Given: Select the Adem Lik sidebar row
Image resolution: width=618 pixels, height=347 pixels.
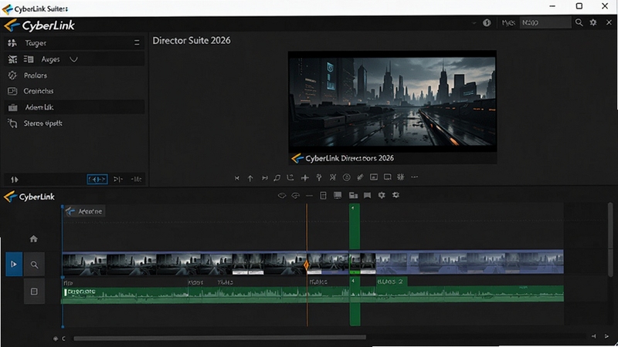Looking at the screenshot, I should click(74, 107).
